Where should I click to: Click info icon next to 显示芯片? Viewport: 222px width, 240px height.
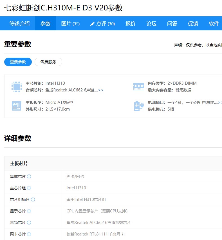pos(29,211)
